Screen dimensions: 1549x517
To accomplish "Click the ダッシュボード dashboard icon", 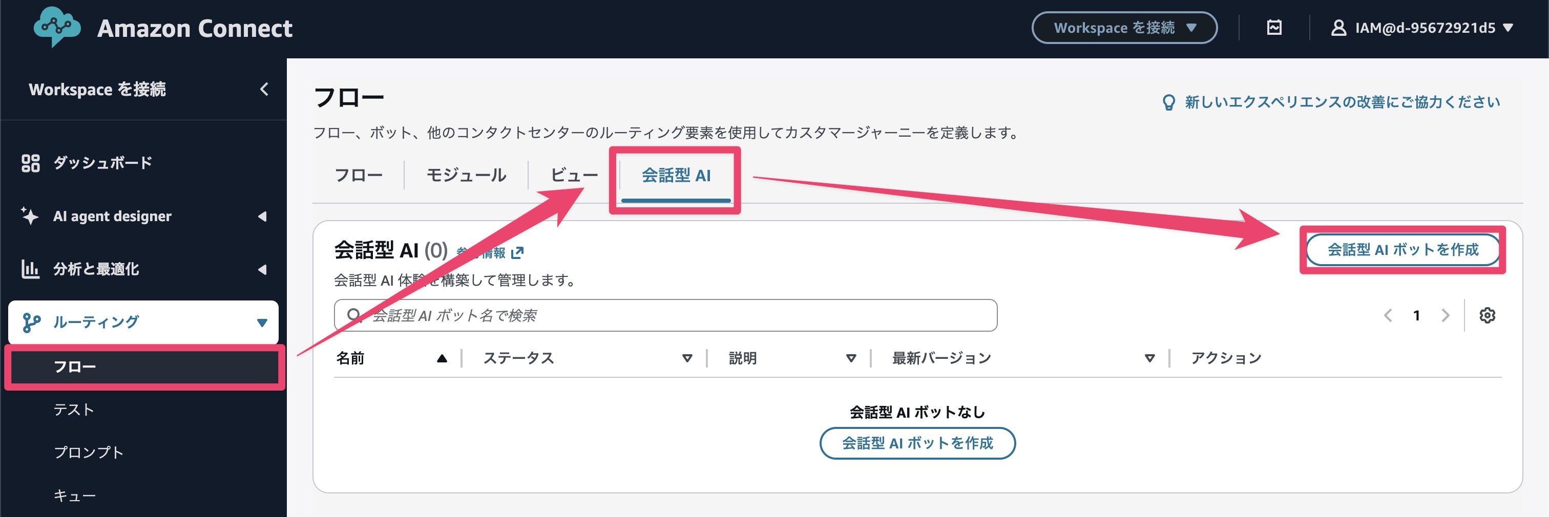I will pos(31,163).
